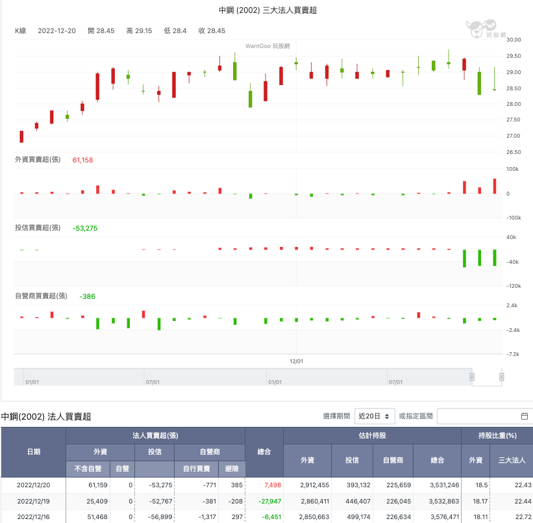Screen dimensions: 533x523
Task: Click the 7,498 total value cell
Action: [x=273, y=485]
